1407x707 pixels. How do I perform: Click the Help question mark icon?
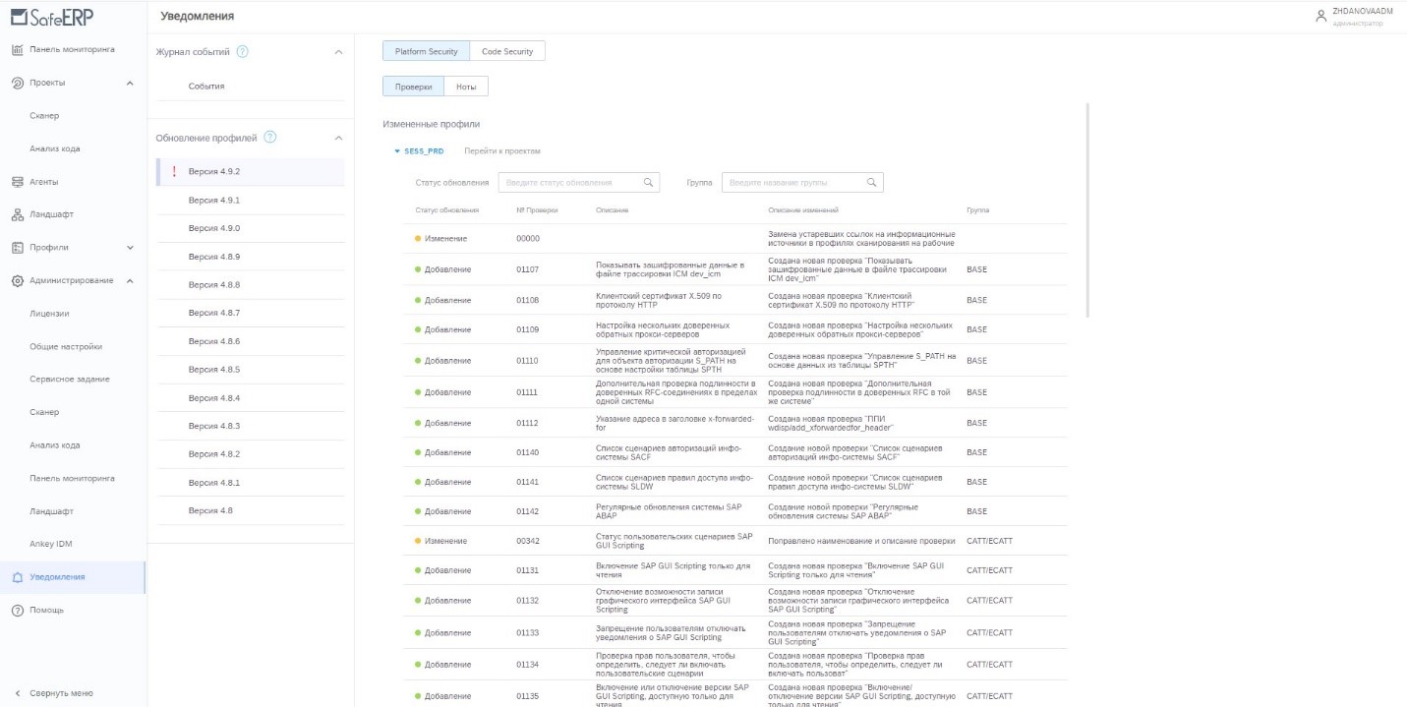(x=17, y=610)
